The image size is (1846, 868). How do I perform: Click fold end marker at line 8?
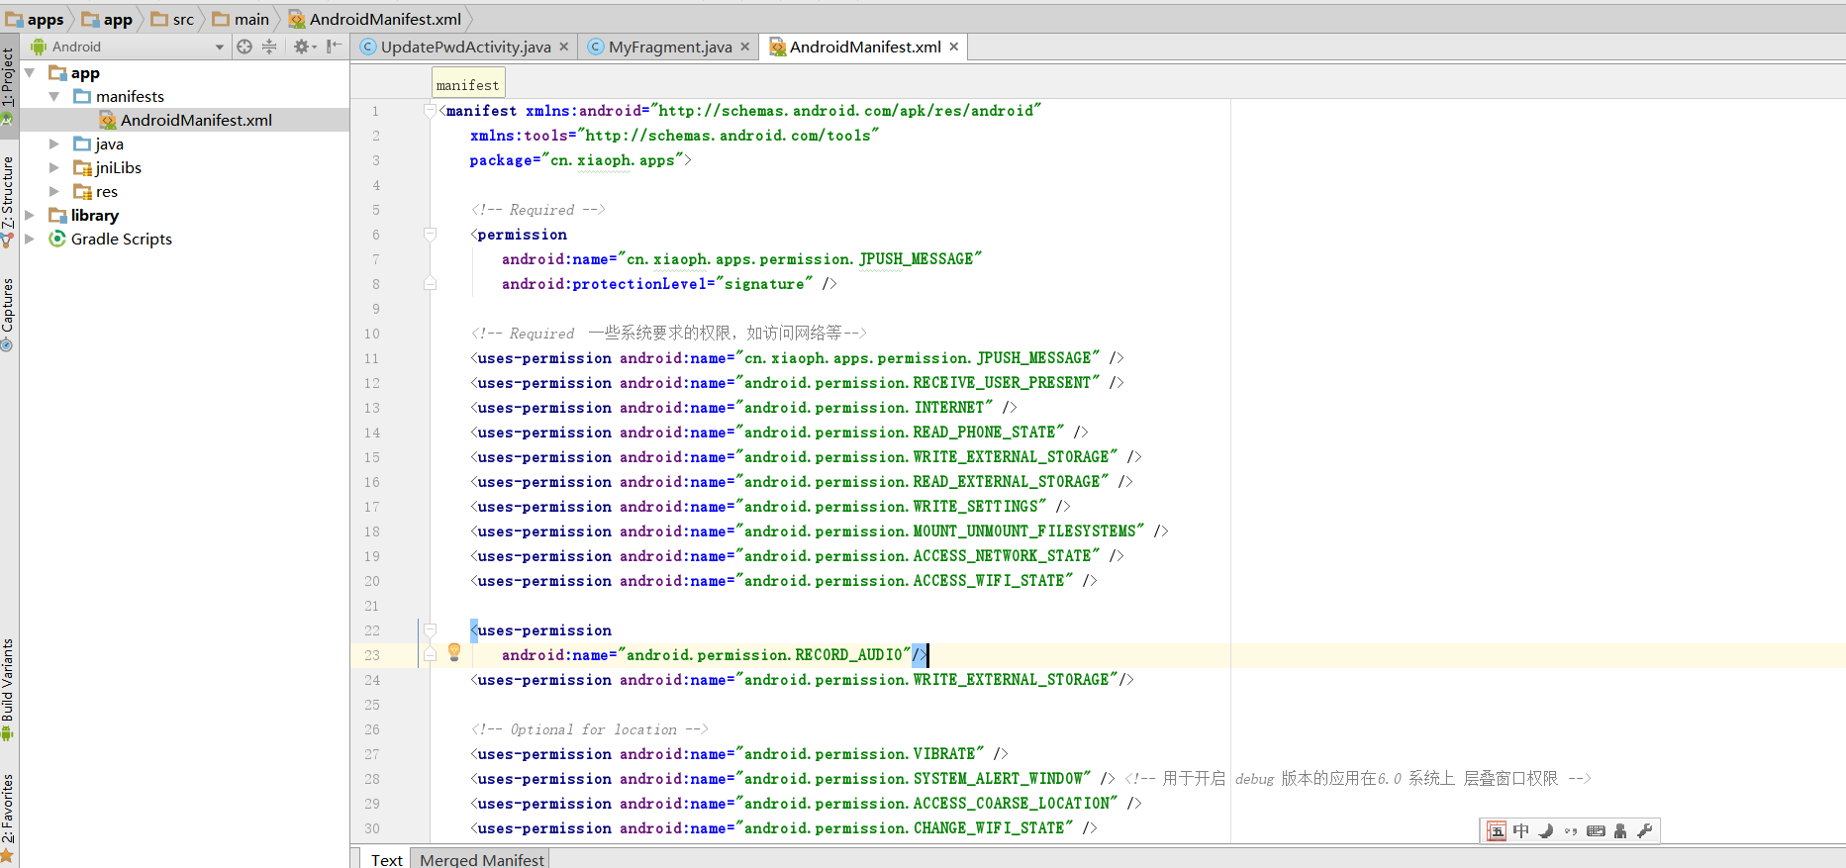tap(431, 283)
